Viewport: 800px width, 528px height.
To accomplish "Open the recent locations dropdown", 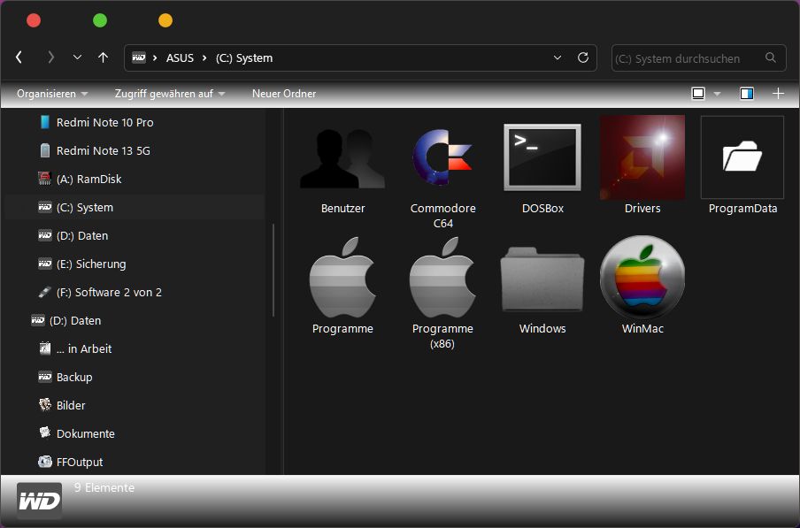I will [x=77, y=57].
